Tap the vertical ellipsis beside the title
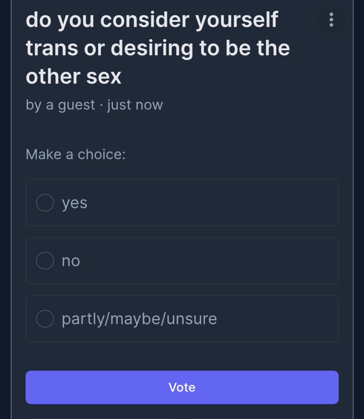This screenshot has height=419, width=364. pos(331,20)
